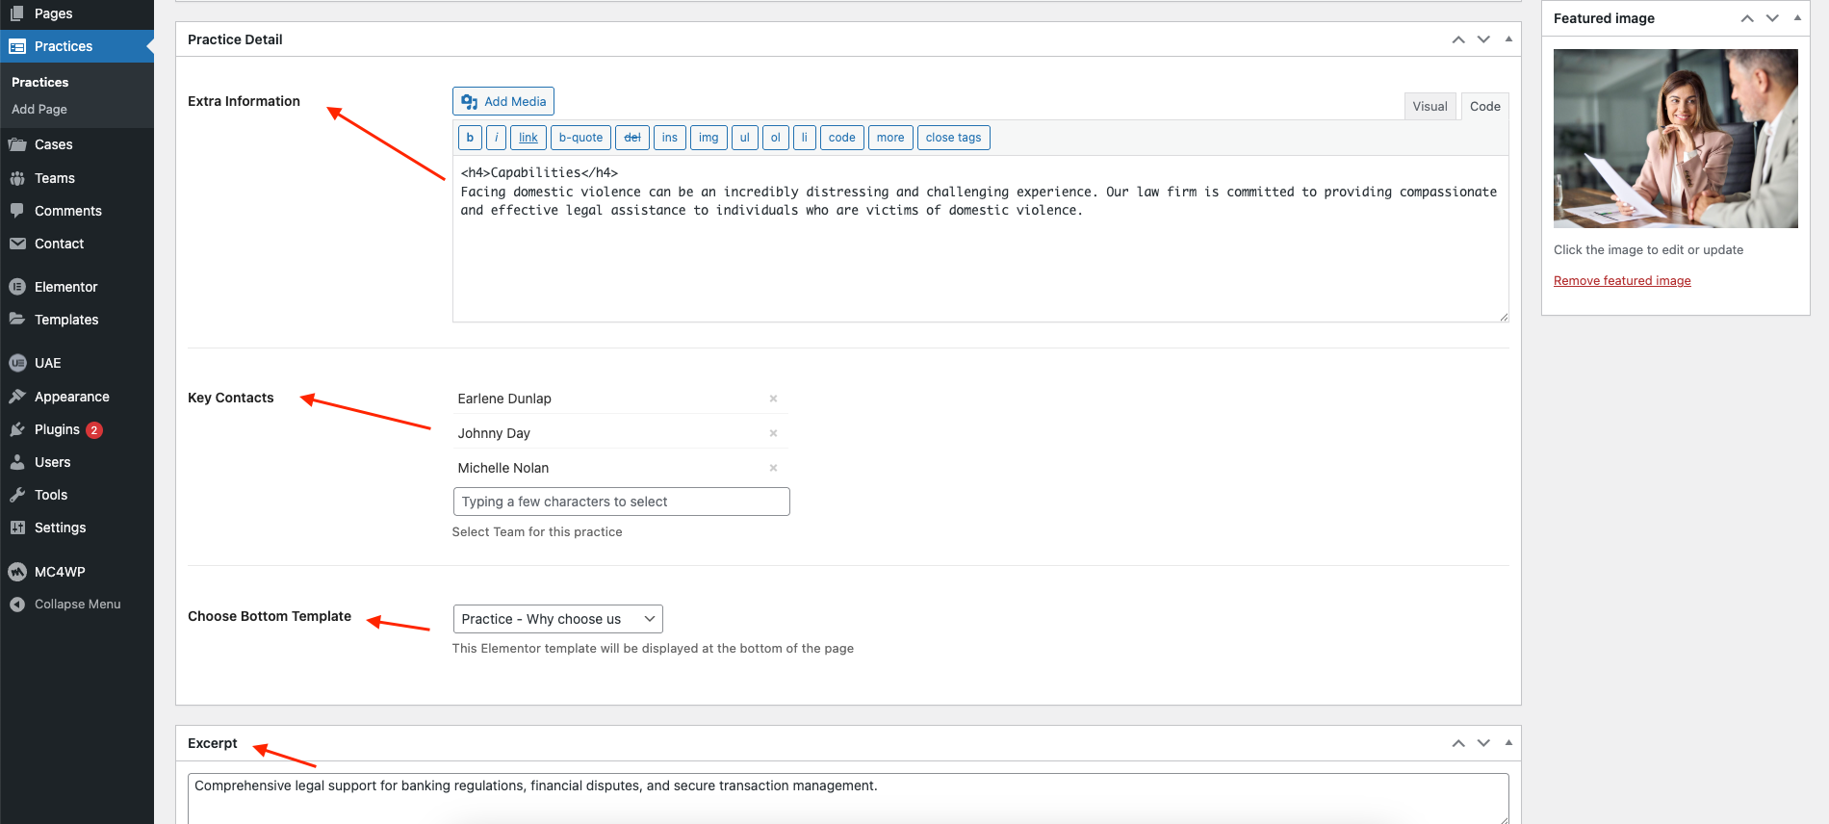Move the Excerpt panel down
Image resolution: width=1829 pixels, height=824 pixels.
tap(1483, 743)
